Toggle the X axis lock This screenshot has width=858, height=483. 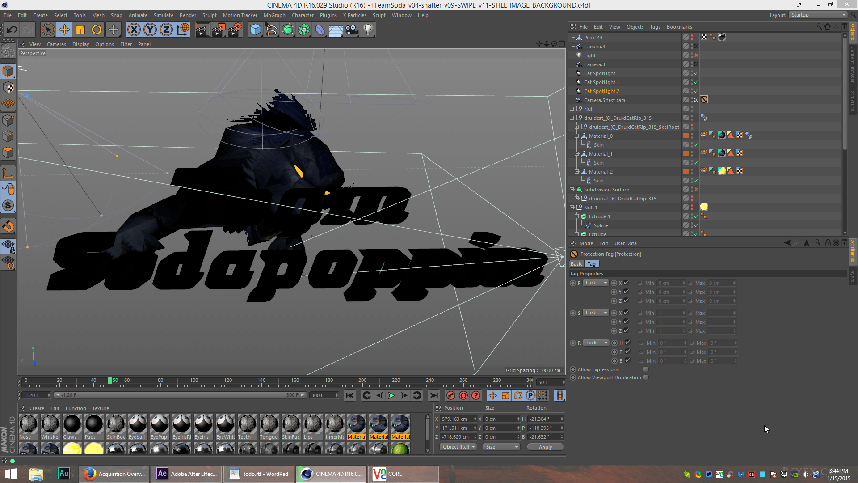point(134,30)
